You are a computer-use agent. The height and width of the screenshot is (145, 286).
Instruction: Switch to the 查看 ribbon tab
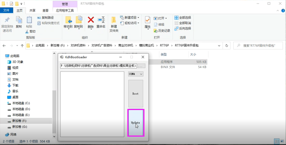[x=45, y=11]
